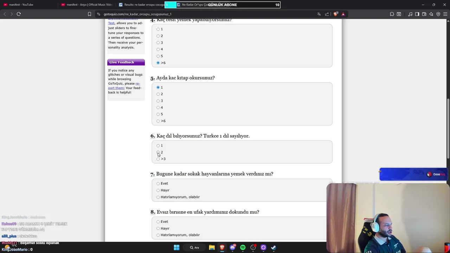Click question text 'Ayda kac kıtap okursunuz?'
This screenshot has height=253, width=450.
click(186, 78)
